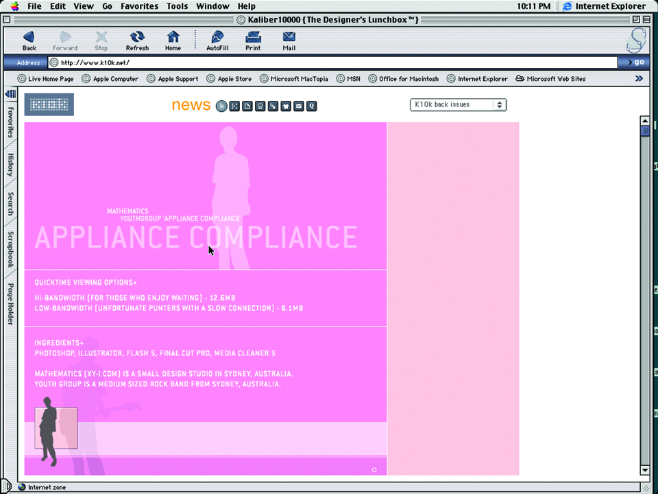Open Microsoft MacTopia bookmark
This screenshot has height=494, width=658.
tap(294, 78)
